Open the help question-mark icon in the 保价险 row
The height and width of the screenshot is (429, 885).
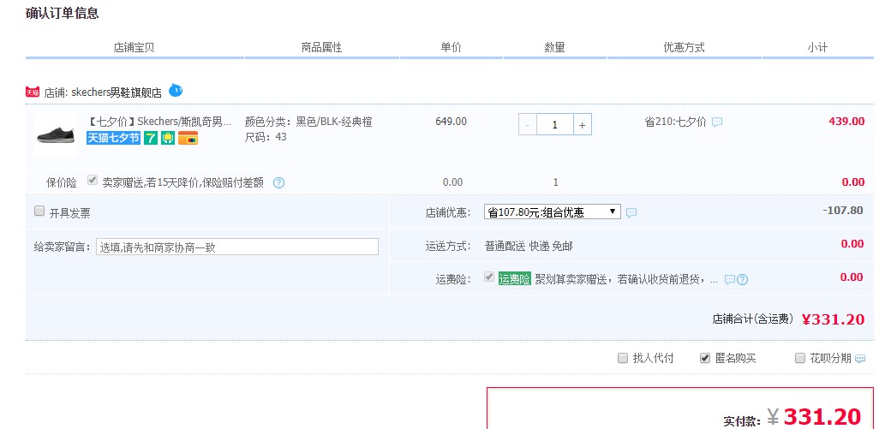(x=278, y=183)
